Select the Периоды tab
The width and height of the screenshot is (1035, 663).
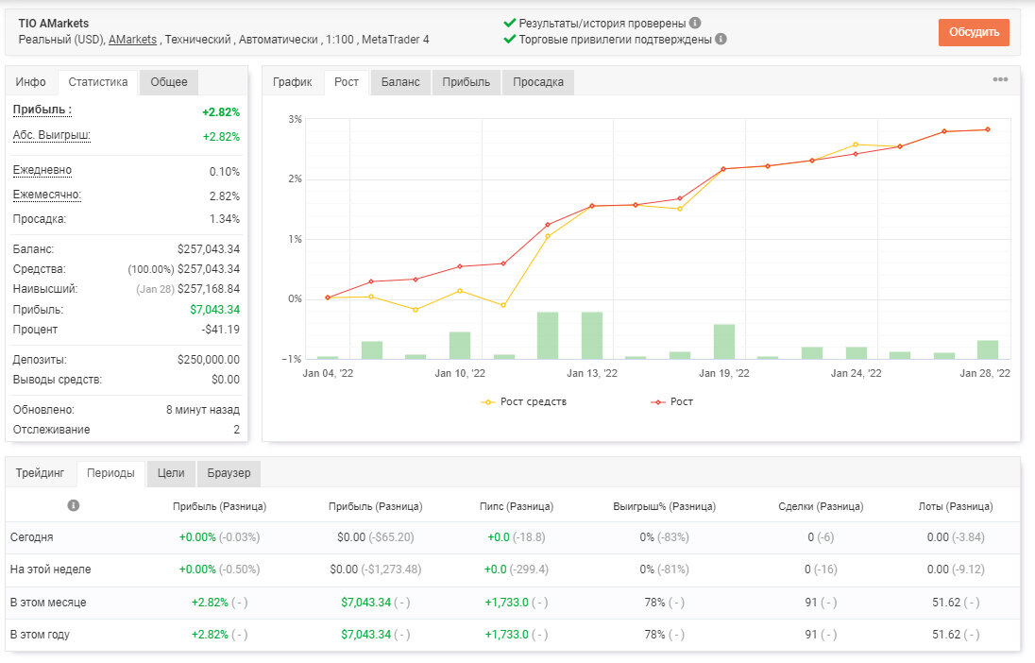[110, 473]
